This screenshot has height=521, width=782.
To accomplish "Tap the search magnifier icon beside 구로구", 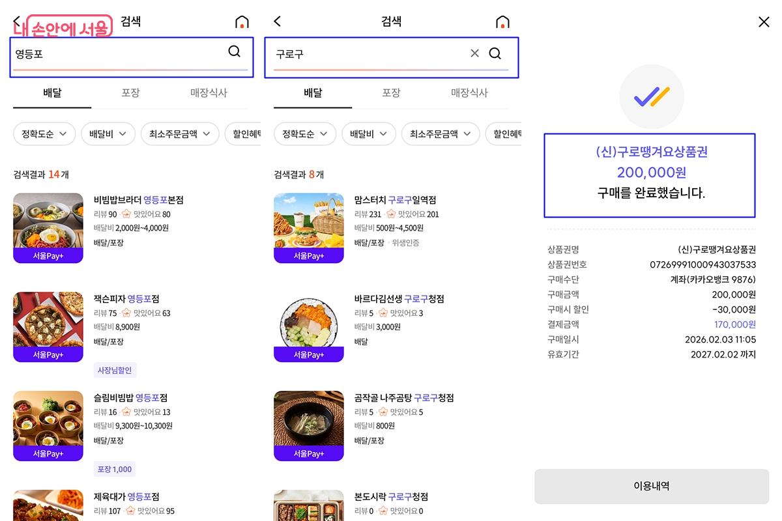I will [495, 53].
